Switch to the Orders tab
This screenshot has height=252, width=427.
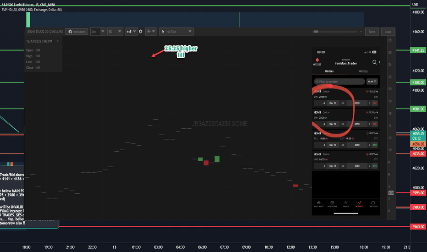coord(329,71)
